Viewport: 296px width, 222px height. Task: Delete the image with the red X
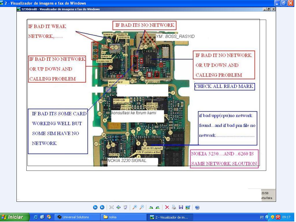(x=167, y=207)
